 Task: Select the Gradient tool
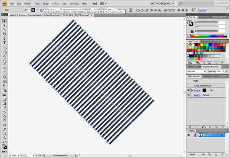pos(4,103)
